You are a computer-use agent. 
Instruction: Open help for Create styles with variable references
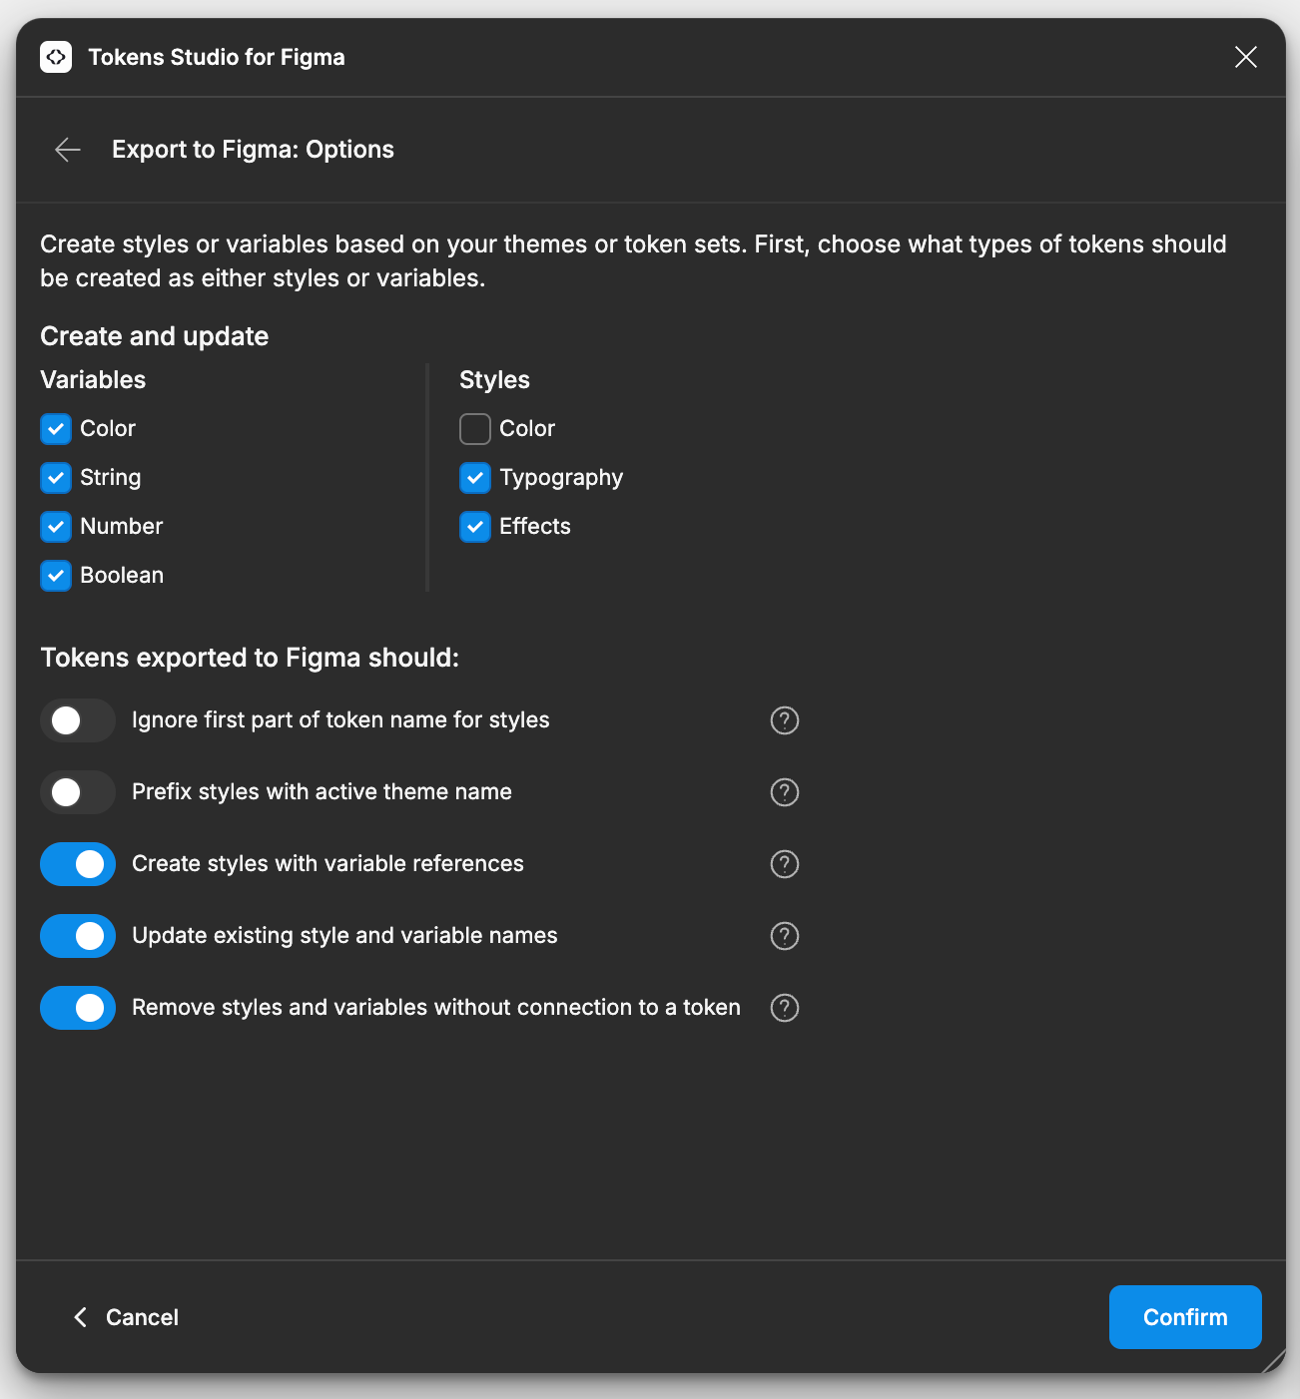785,864
